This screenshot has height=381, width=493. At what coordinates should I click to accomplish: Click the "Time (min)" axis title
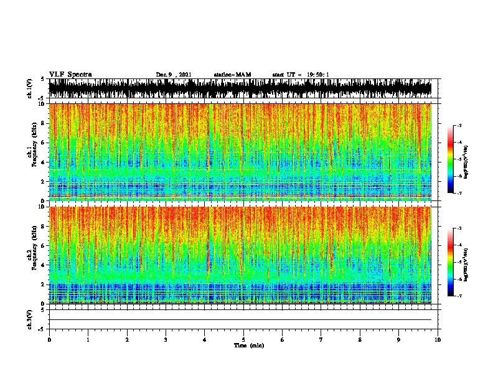pos(249,346)
